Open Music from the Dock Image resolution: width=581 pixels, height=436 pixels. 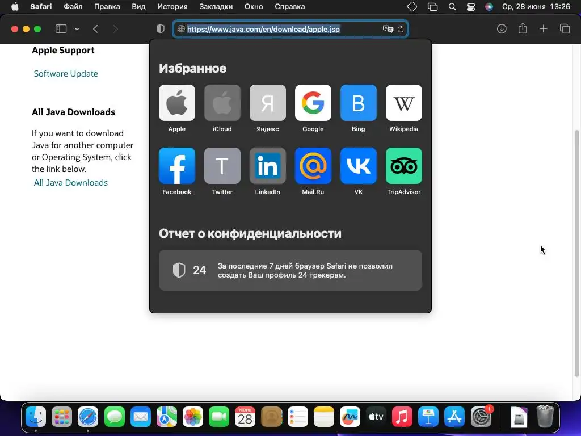[402, 417]
